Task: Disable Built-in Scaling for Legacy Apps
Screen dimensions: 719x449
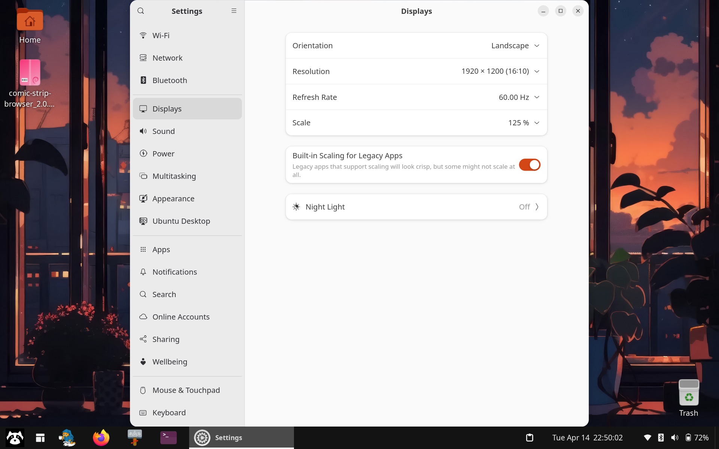Action: (529, 165)
